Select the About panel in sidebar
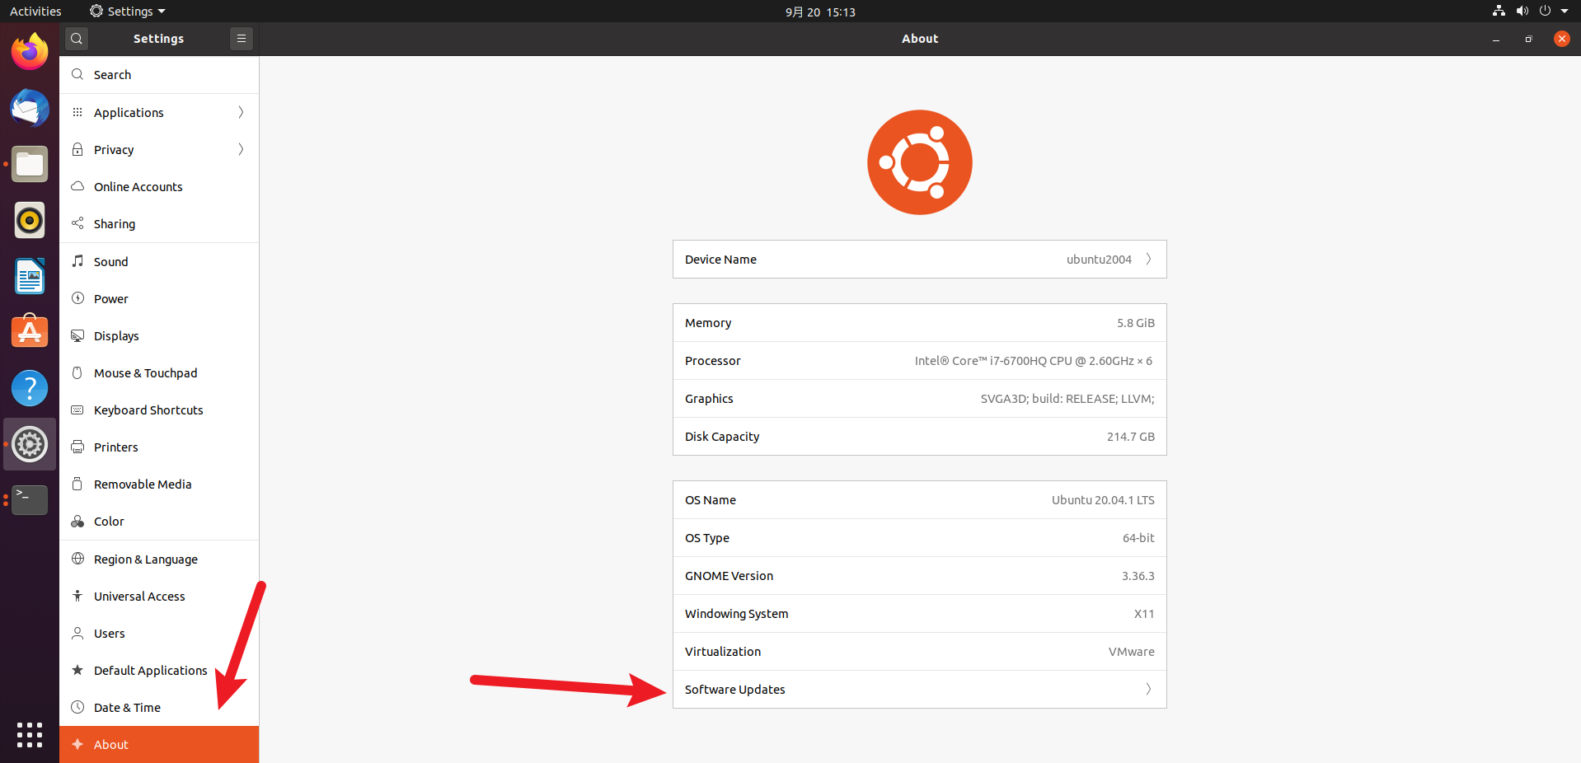The image size is (1581, 763). pyautogui.click(x=159, y=744)
